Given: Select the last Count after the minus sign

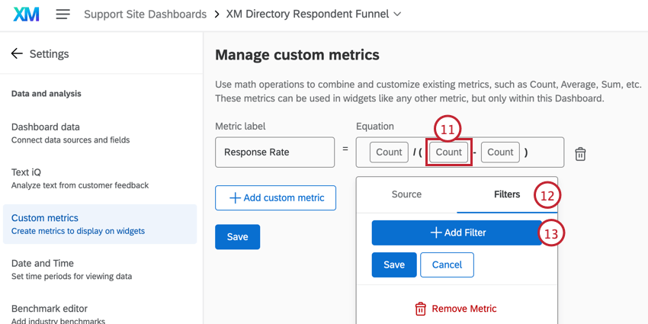Looking at the screenshot, I should (x=500, y=152).
